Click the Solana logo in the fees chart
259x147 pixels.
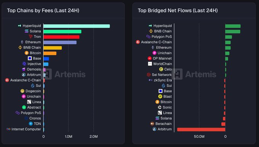click(27, 31)
